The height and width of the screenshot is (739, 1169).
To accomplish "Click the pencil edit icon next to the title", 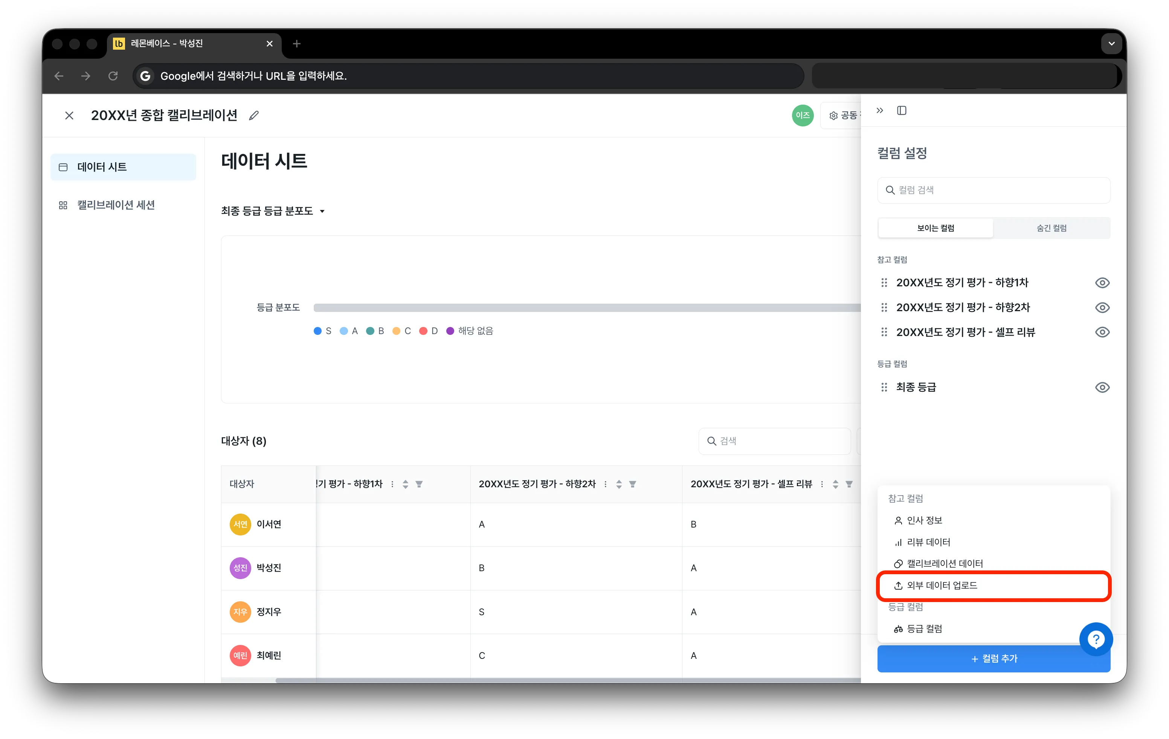I will coord(253,116).
